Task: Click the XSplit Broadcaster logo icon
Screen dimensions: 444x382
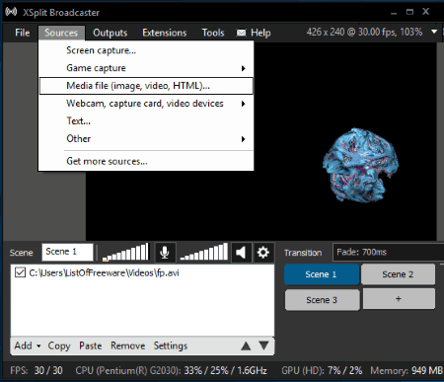Action: (x=11, y=12)
